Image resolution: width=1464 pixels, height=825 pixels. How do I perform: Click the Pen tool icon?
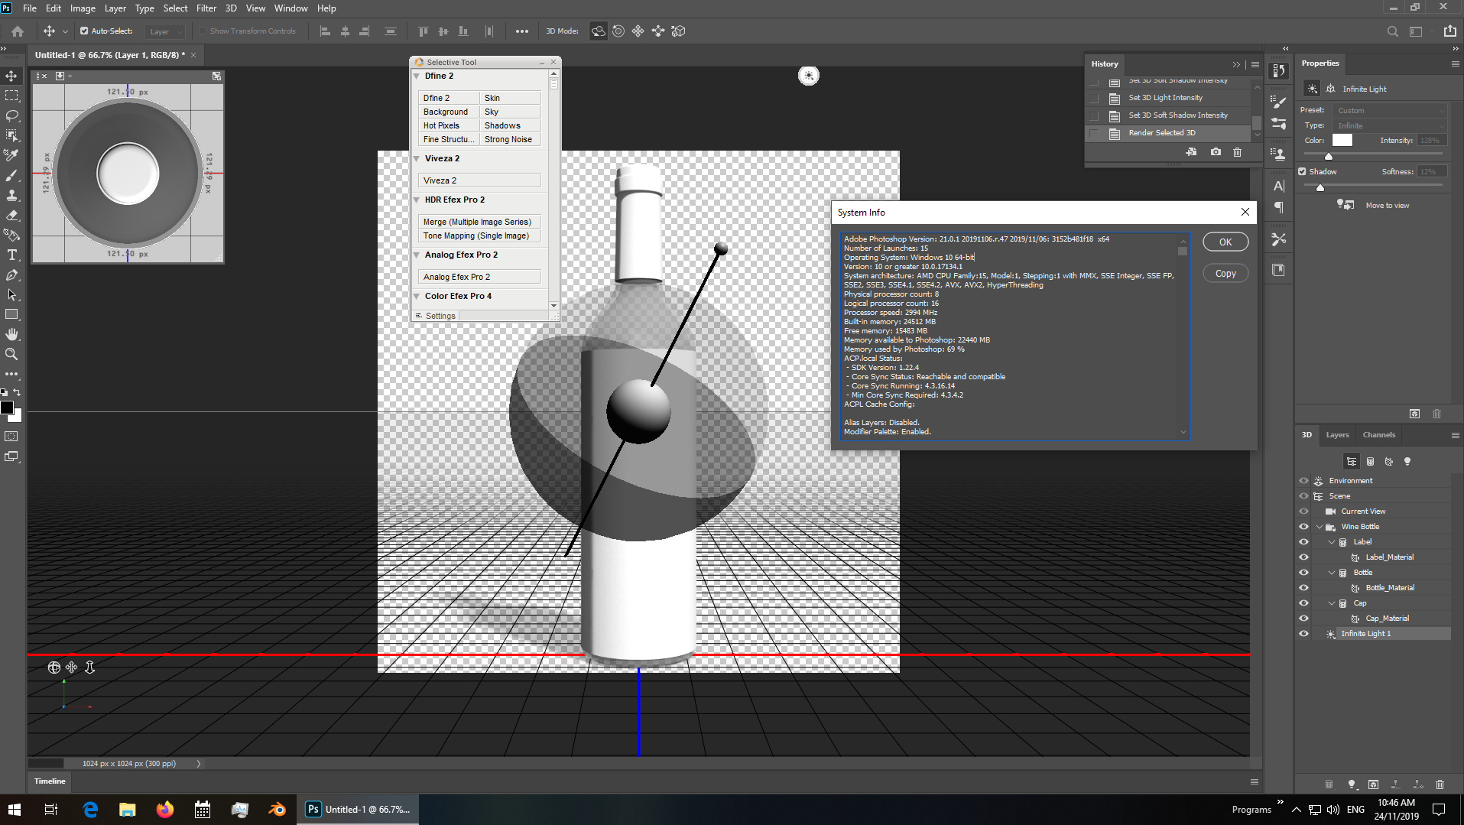[x=11, y=275]
